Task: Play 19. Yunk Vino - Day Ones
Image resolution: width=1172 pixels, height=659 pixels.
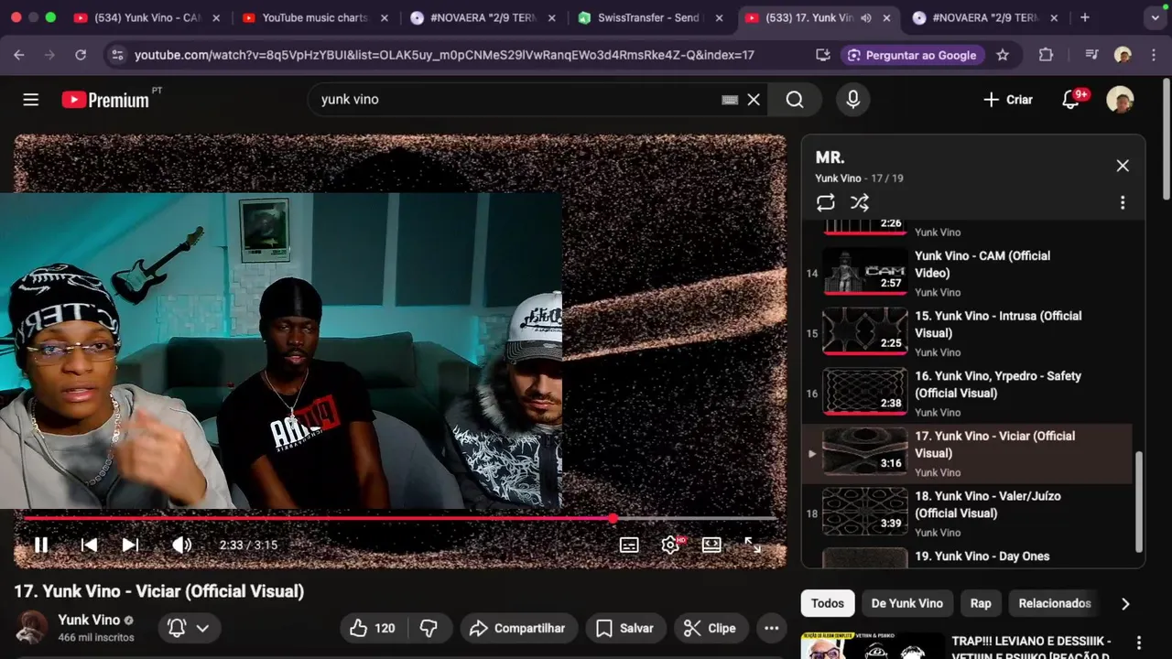Action: click(967, 557)
